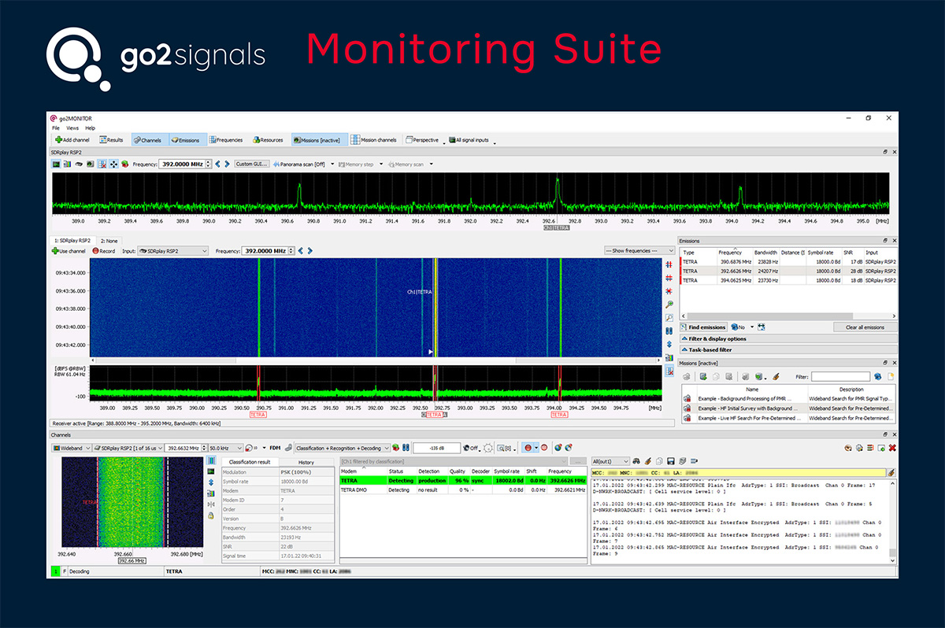The width and height of the screenshot is (945, 628).
Task: Click the Mission channels icon
Action: tap(355, 139)
